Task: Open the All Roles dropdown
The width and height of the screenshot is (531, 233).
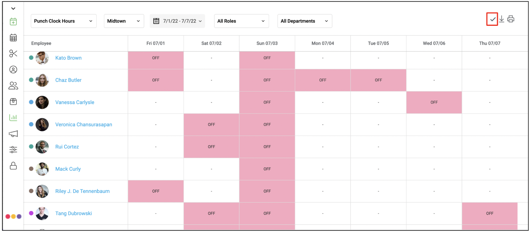Action: click(x=242, y=21)
